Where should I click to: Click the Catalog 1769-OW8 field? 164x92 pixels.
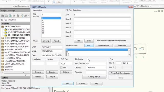[96, 67]
